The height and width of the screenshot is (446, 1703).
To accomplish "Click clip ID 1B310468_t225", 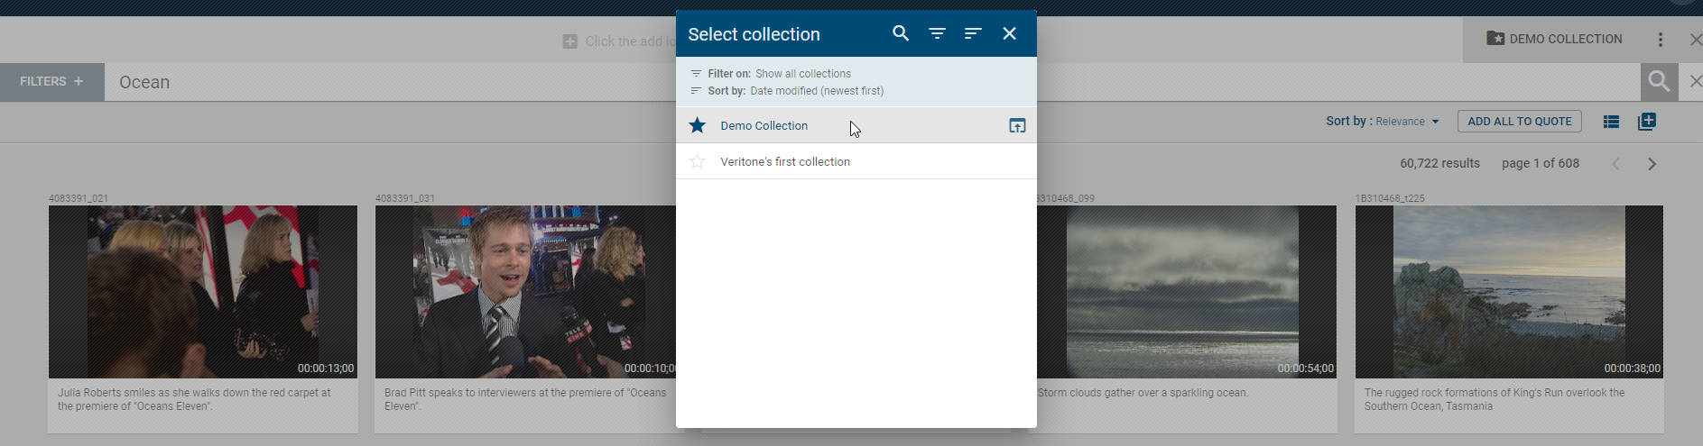I will click(1390, 198).
